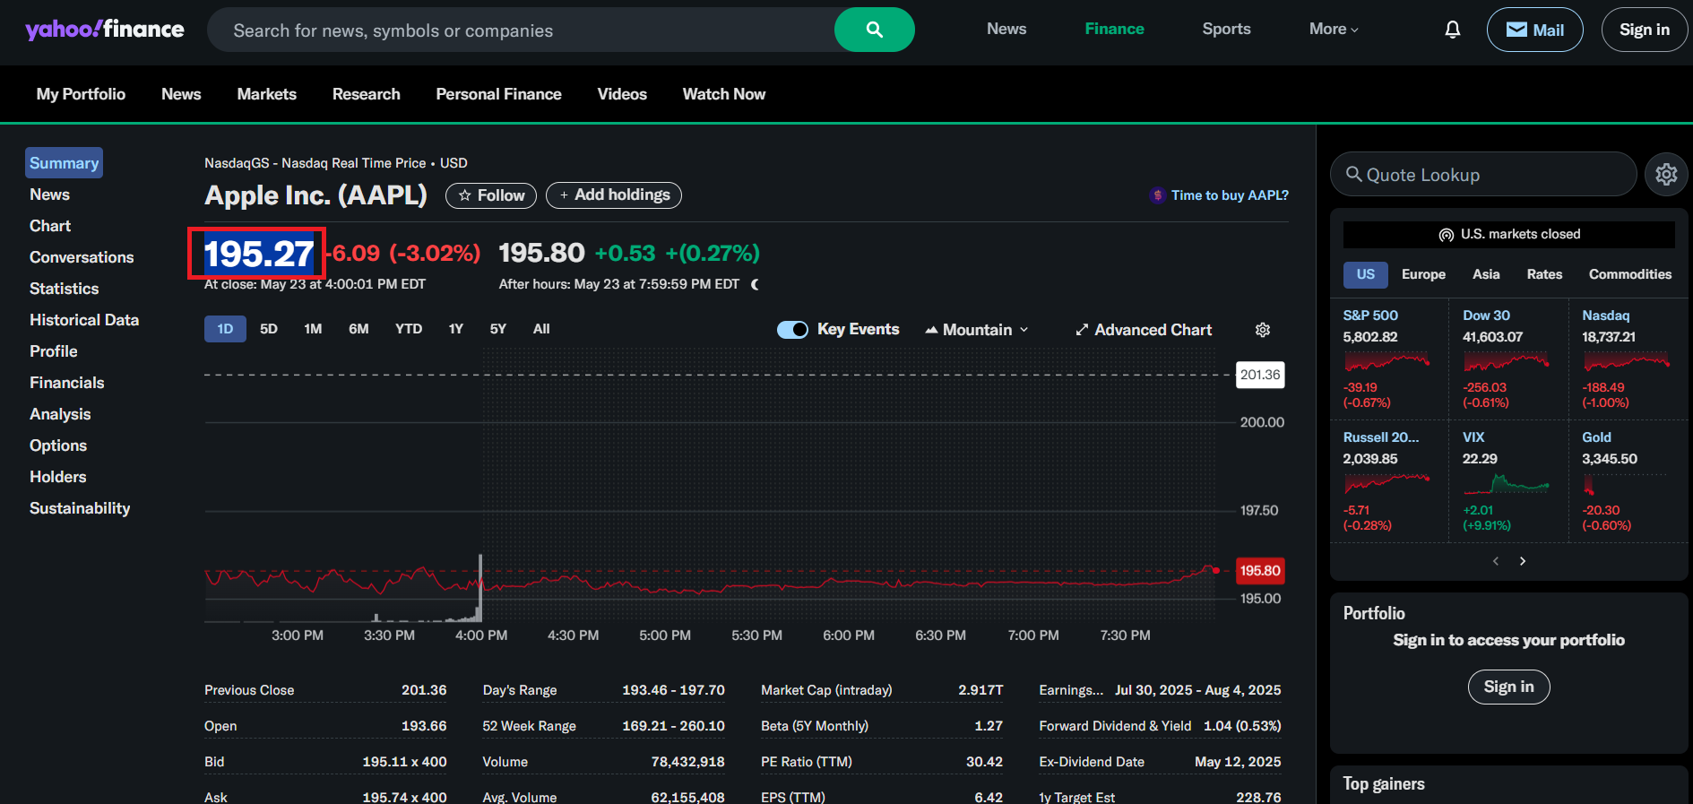Click Sports in the top header
Image resolution: width=1693 pixels, height=804 pixels.
1226,30
